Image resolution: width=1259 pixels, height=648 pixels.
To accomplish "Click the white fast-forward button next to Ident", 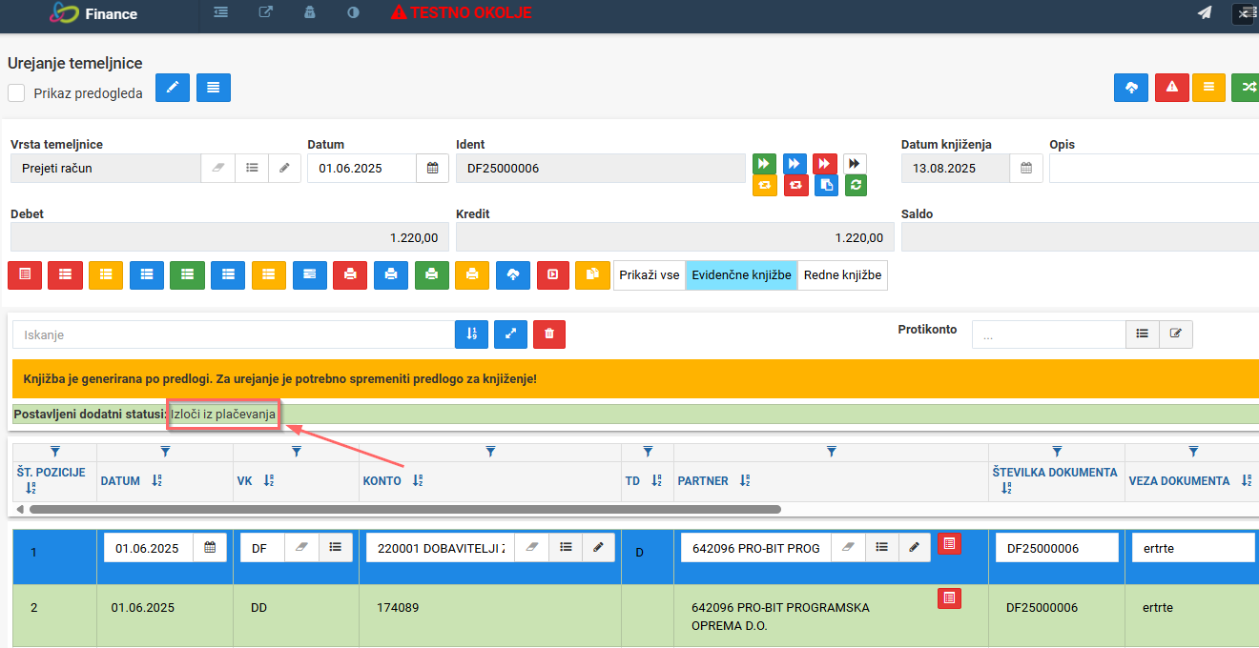I will click(856, 163).
